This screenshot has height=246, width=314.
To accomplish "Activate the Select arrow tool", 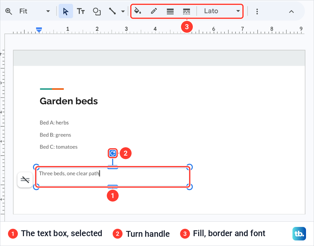I will (x=66, y=11).
